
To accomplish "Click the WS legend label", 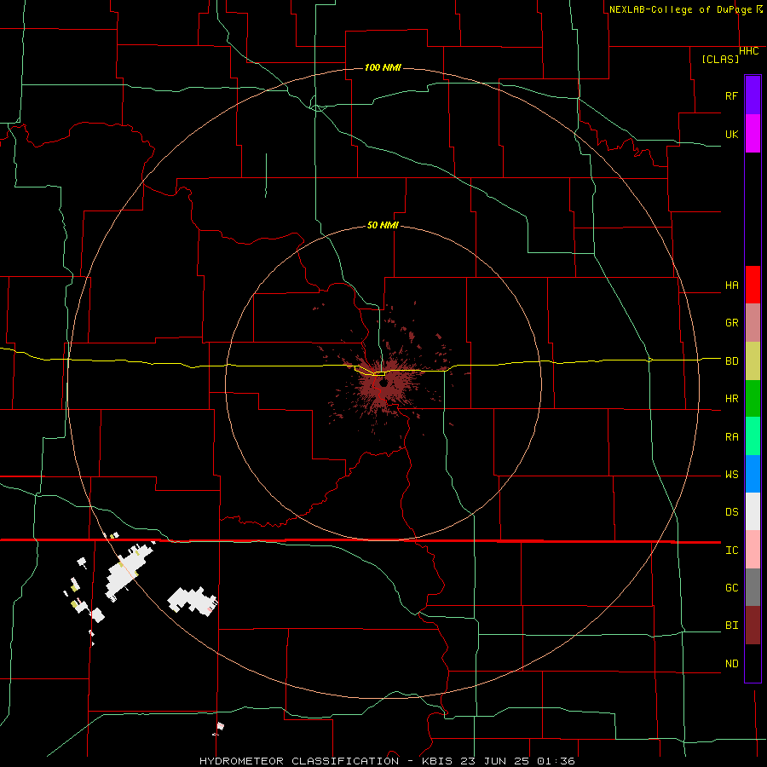I will click(x=731, y=475).
